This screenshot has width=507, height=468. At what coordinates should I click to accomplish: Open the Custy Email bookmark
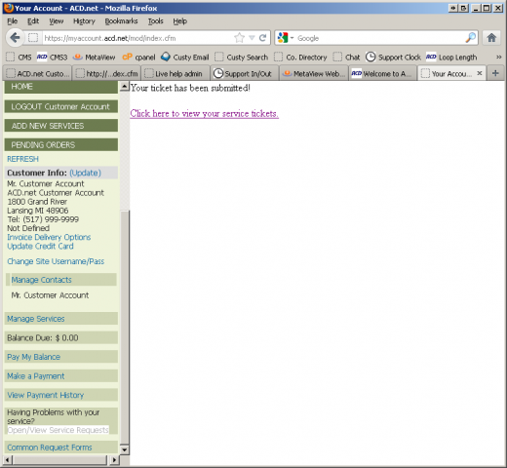click(185, 58)
